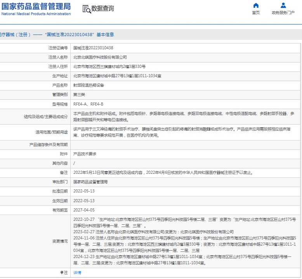Screen dimensions: 302x279
Task: Click the bulb icon beside 注
Action: pyautogui.click(x=62, y=272)
